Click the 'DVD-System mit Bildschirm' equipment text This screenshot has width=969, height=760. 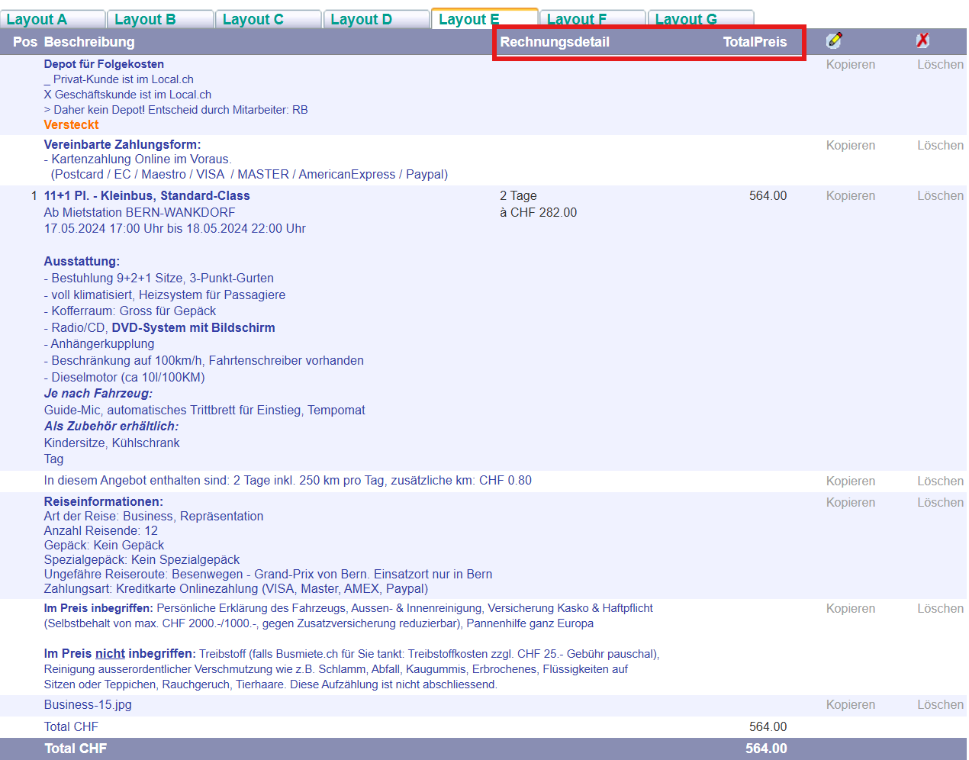(194, 328)
